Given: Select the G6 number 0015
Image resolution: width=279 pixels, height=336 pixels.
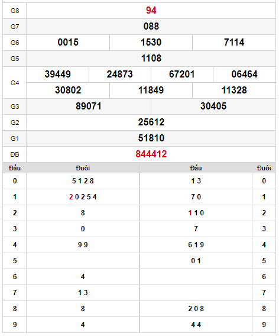Looking at the screenshot, I should [x=68, y=42].
